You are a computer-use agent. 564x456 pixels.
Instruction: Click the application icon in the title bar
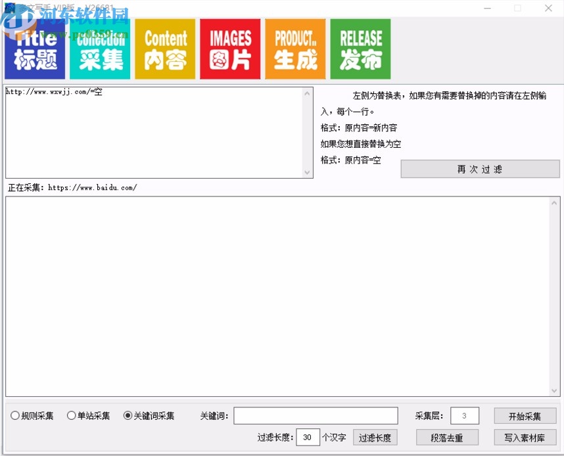click(11, 7)
